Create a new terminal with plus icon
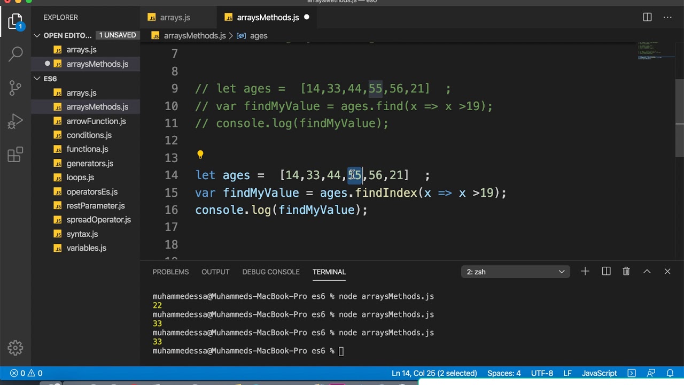 585,272
